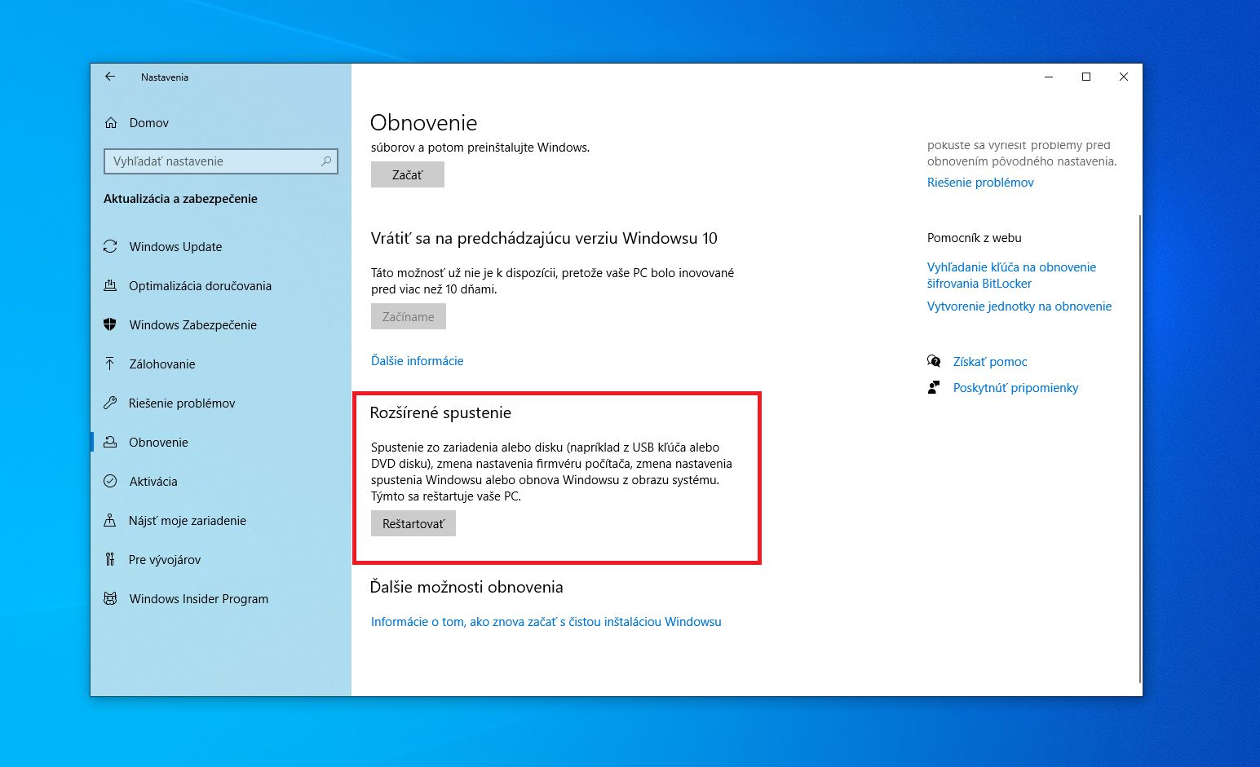Open Aktivácia page

[220, 482]
